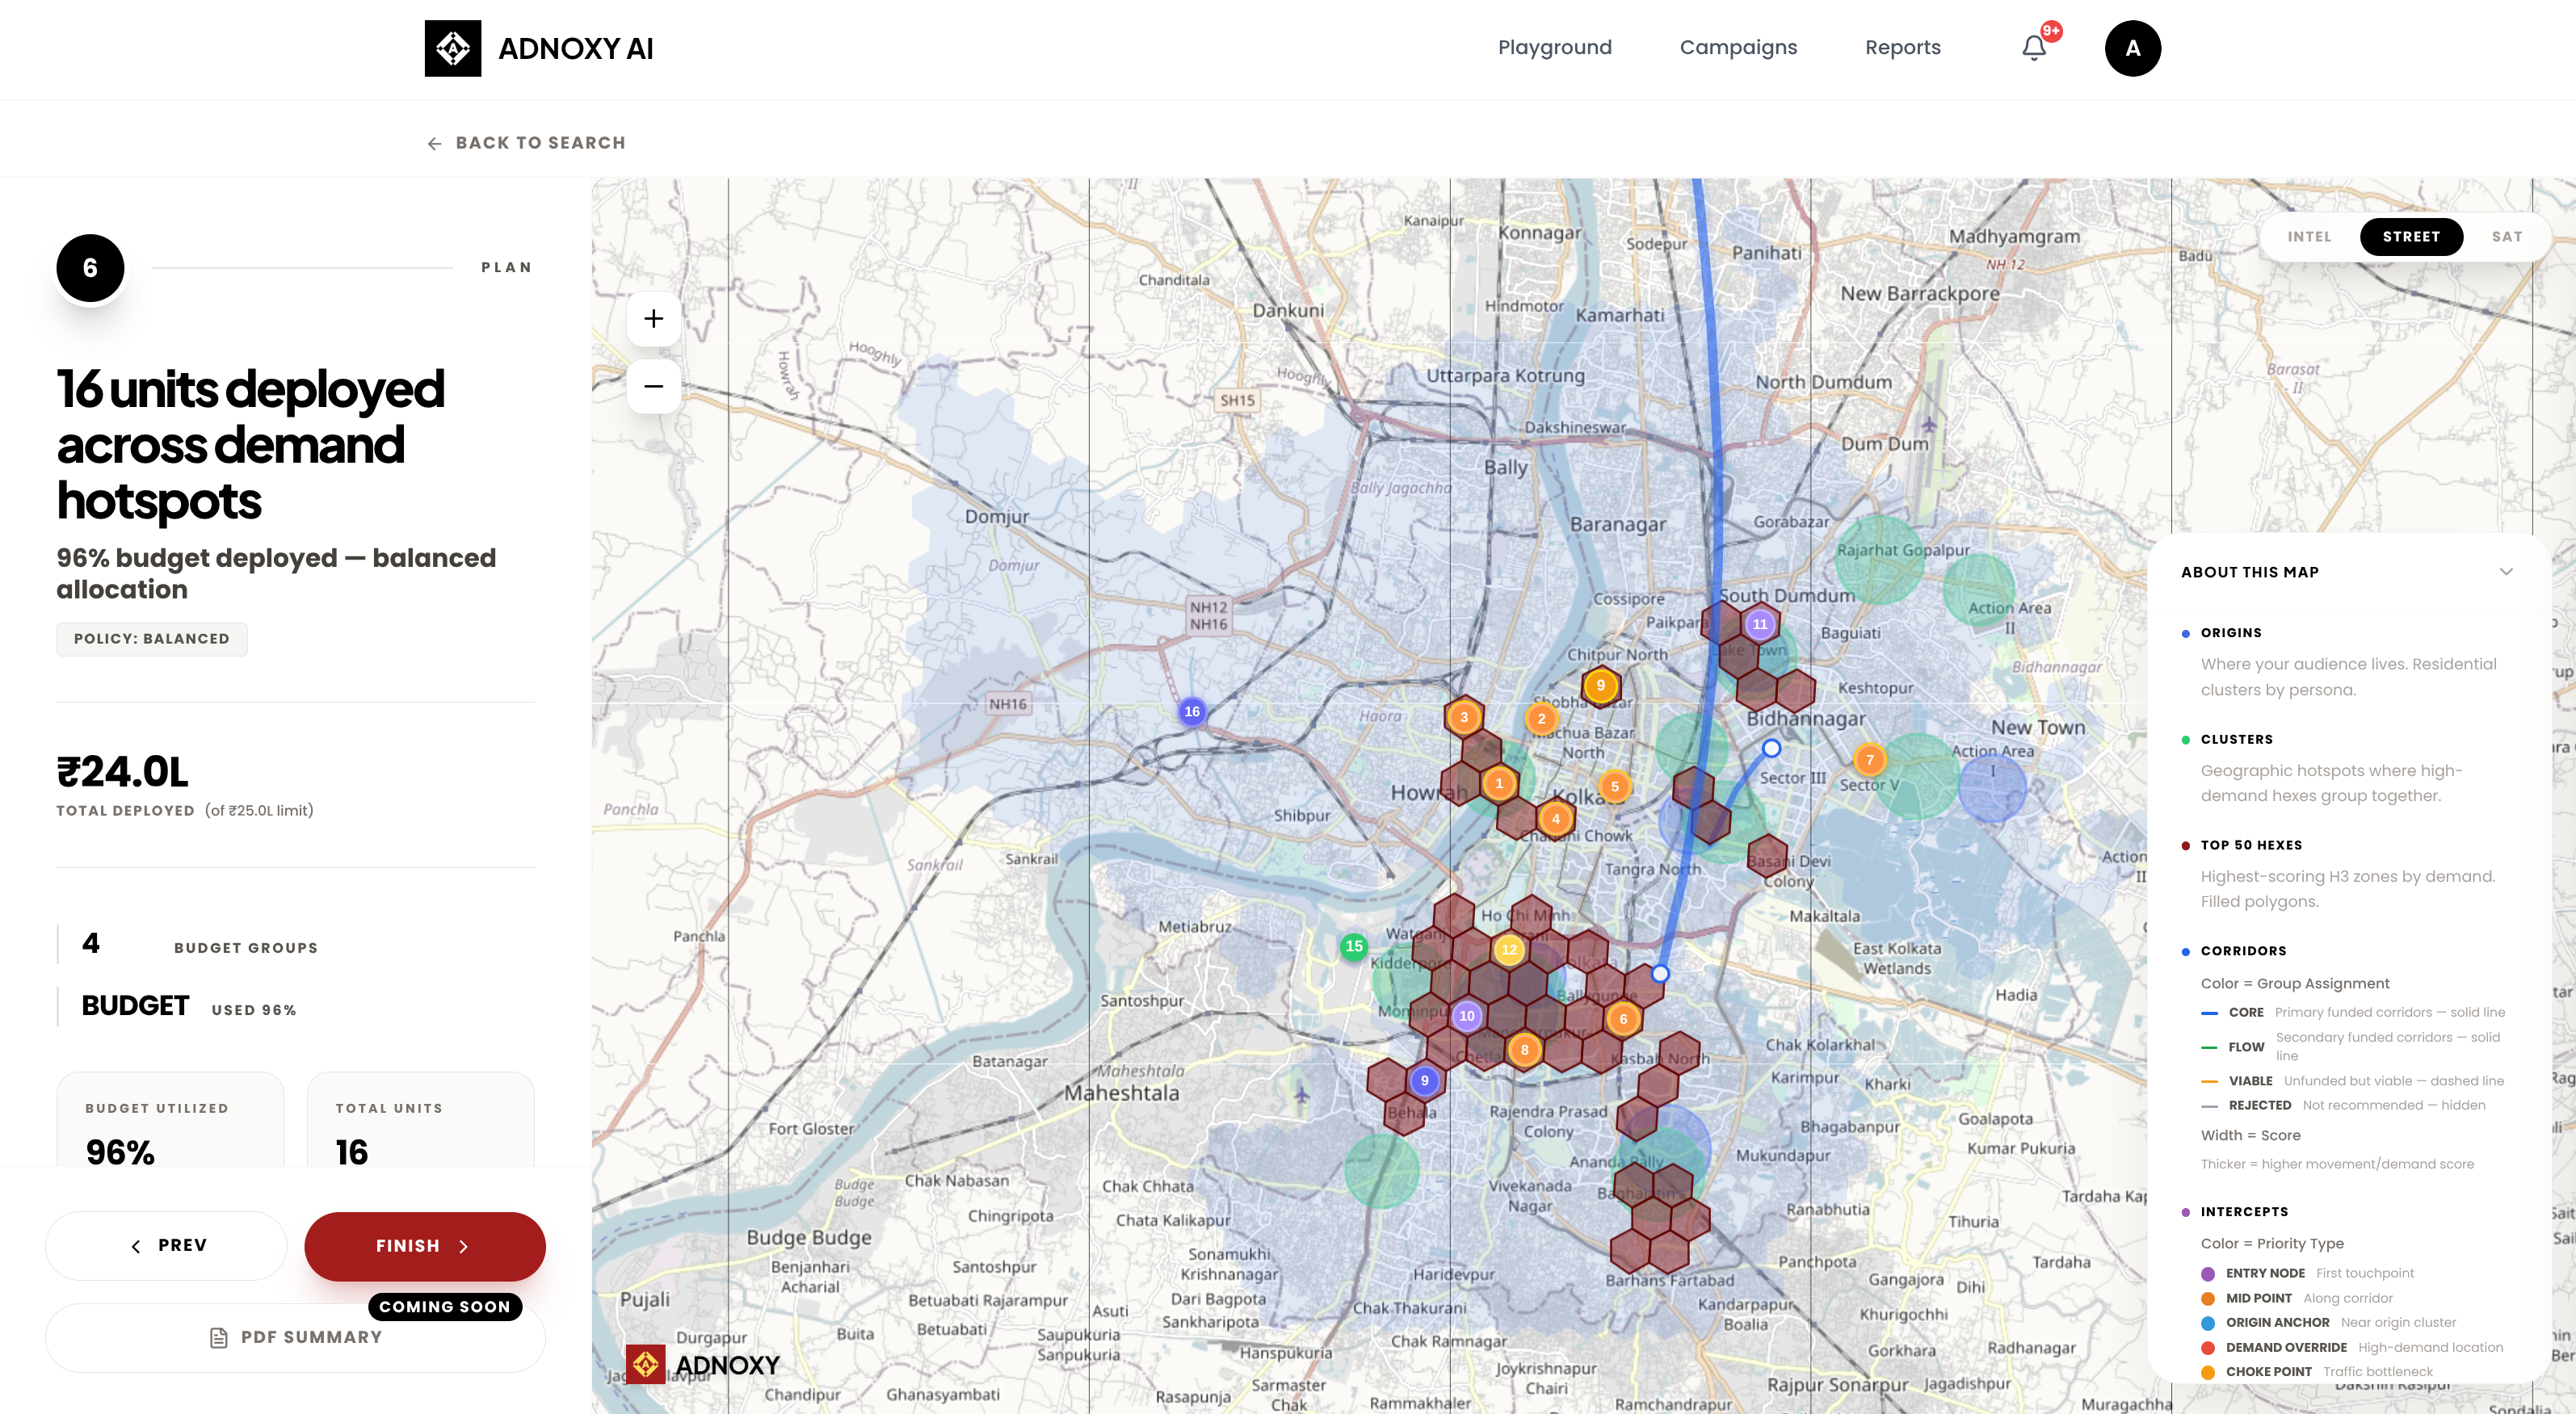Click the INTERCEPTS legend heading
2576x1414 pixels.
click(2244, 1211)
